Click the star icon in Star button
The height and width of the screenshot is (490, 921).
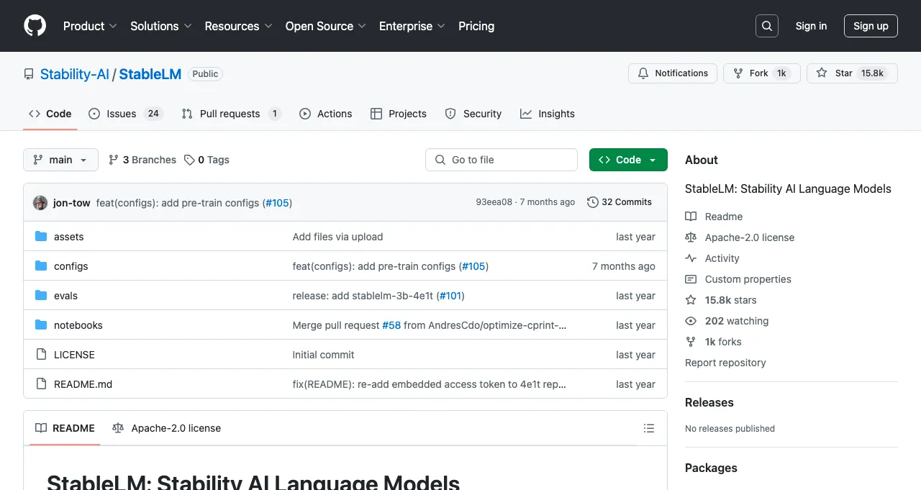coord(822,73)
